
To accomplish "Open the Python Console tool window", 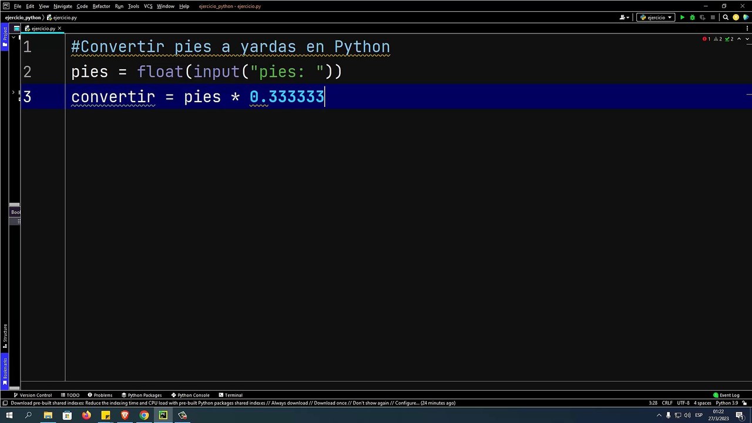I will [190, 395].
